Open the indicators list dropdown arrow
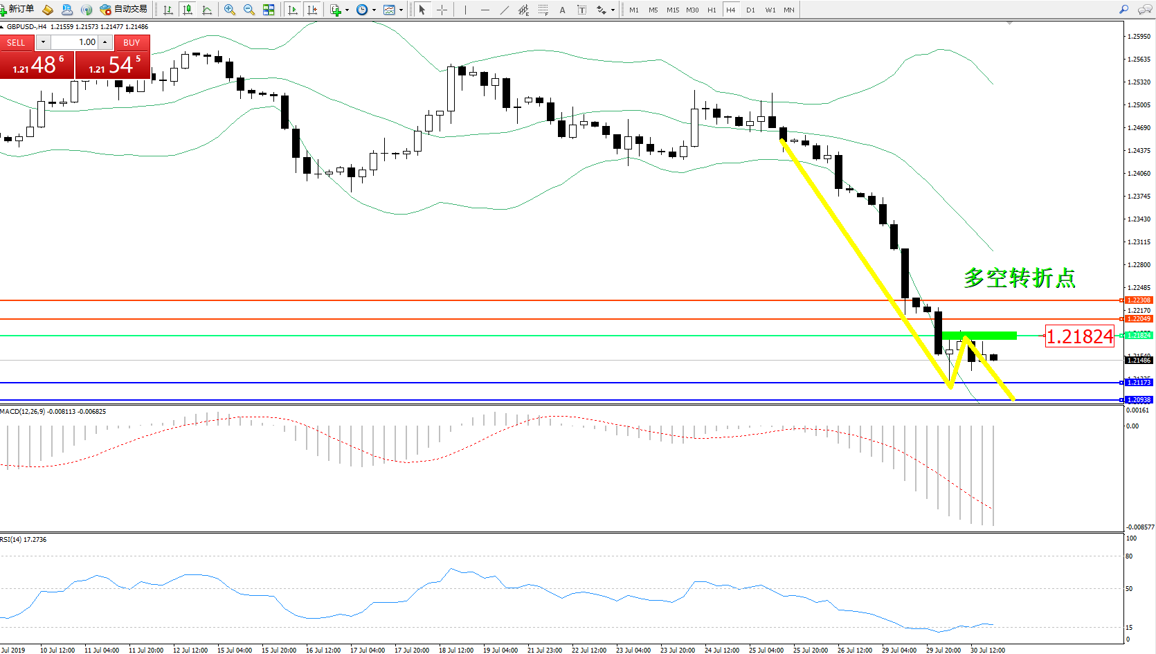Viewport: 1156px width, 654px height. click(x=346, y=10)
